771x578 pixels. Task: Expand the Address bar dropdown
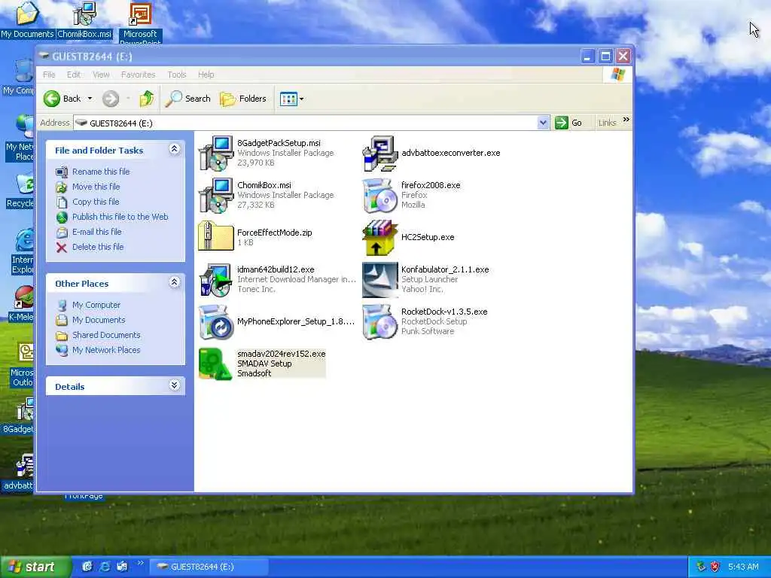pyautogui.click(x=543, y=123)
